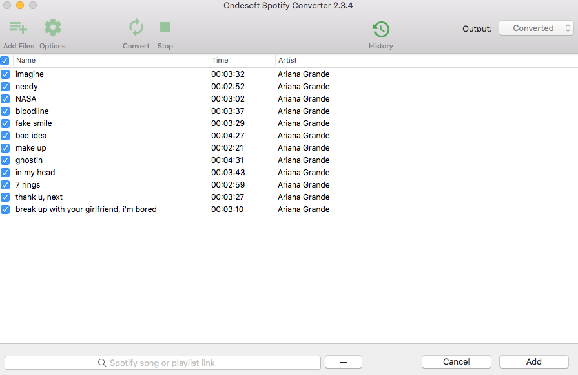Screen dimensions: 578x375
Task: Click Ariana Grande in the bad idea row
Action: [304, 136]
